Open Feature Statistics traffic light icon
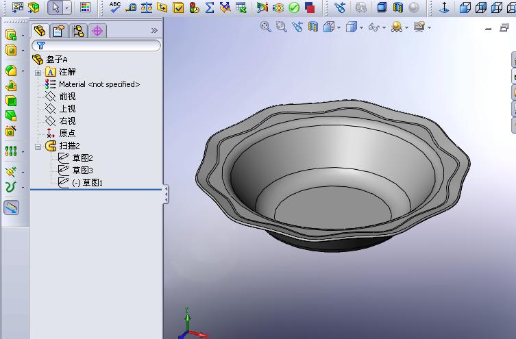The image size is (516, 339). (x=194, y=8)
